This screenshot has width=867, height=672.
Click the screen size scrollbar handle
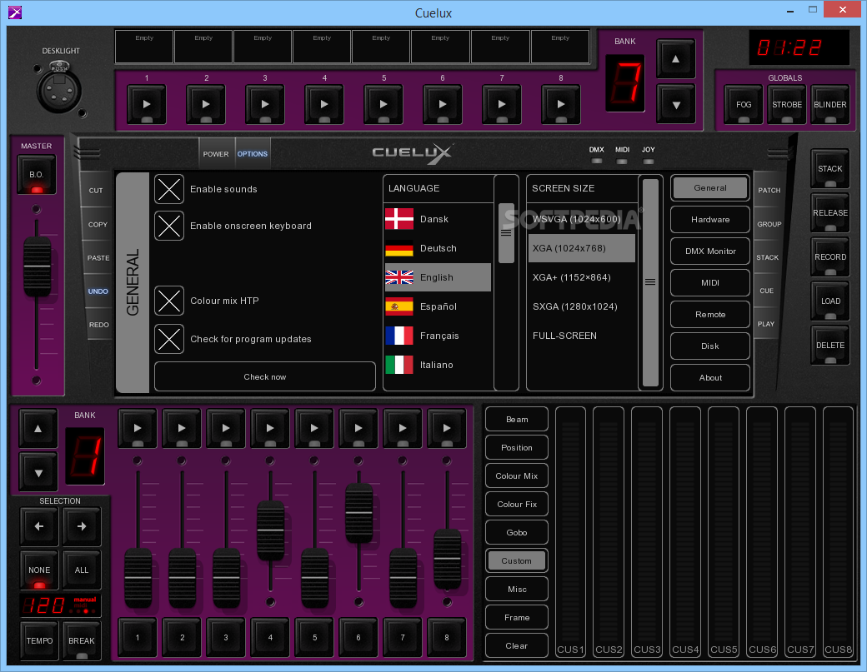coord(650,282)
